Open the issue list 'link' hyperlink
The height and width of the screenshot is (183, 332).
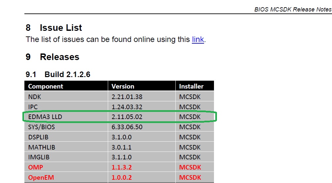[198, 39]
